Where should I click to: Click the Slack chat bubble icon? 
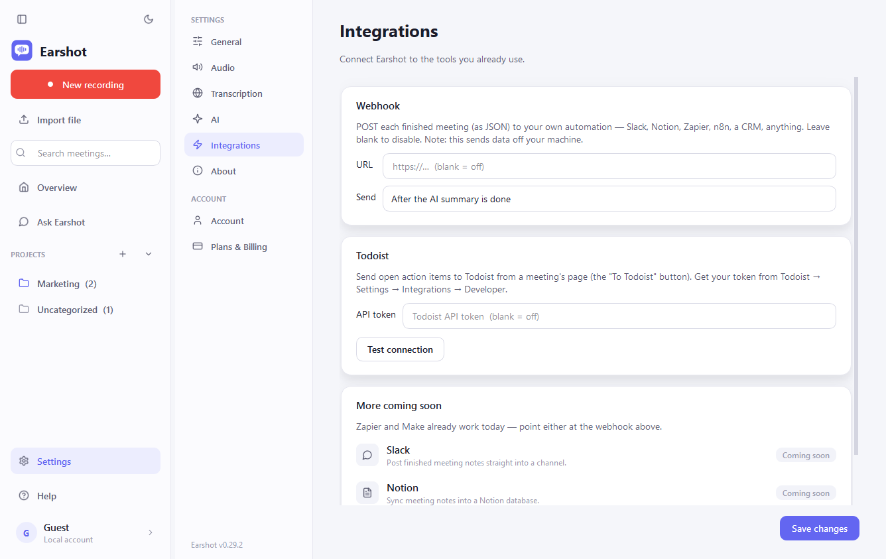[x=367, y=455]
